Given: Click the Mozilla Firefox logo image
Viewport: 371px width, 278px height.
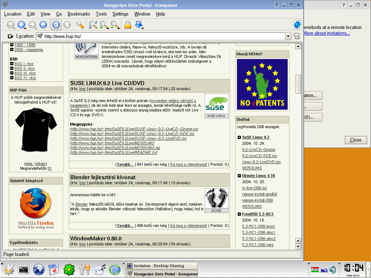Looking at the screenshot, I should [x=36, y=203].
